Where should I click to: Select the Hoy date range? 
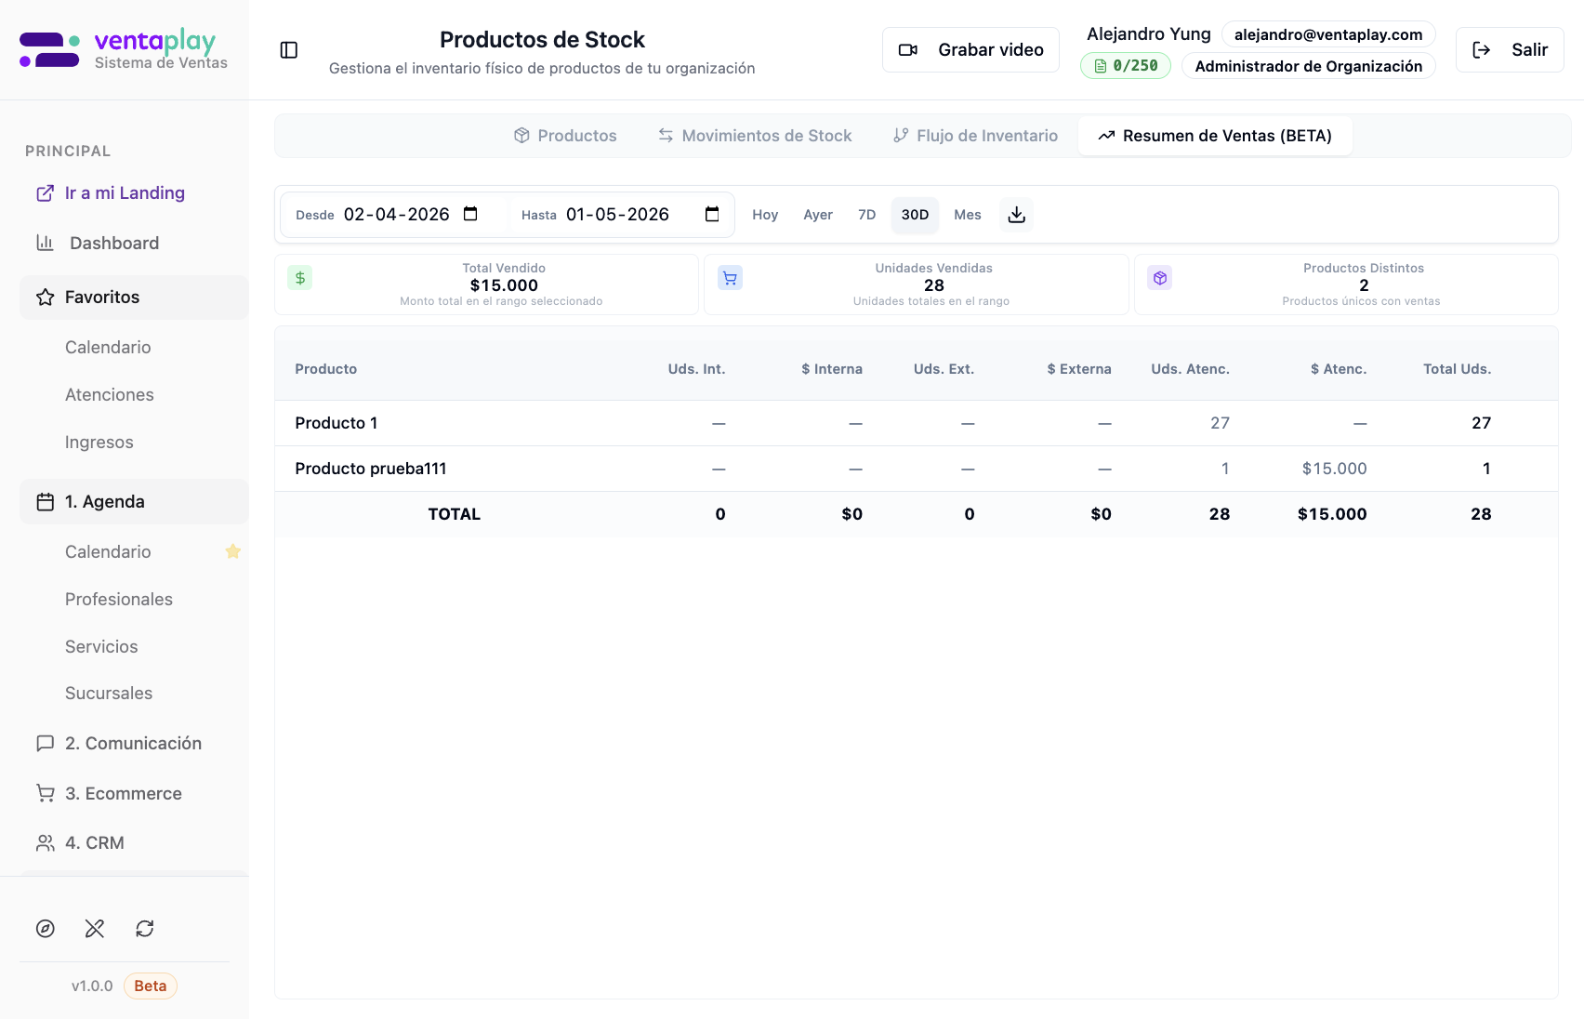click(765, 215)
